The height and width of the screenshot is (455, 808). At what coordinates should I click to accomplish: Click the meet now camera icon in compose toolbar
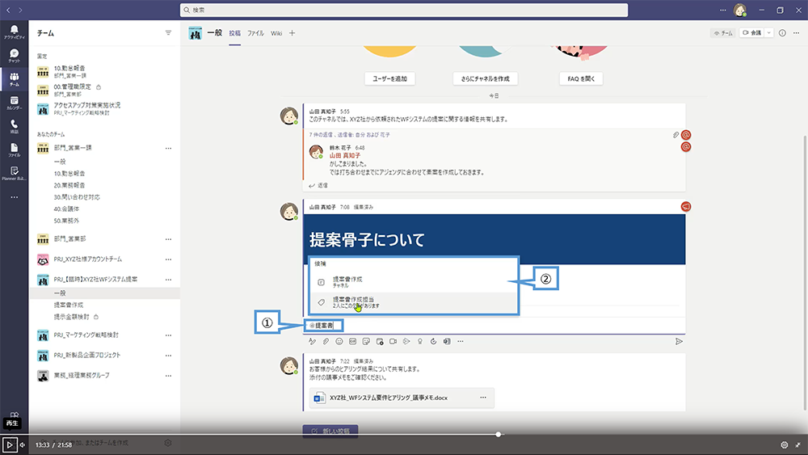point(393,341)
